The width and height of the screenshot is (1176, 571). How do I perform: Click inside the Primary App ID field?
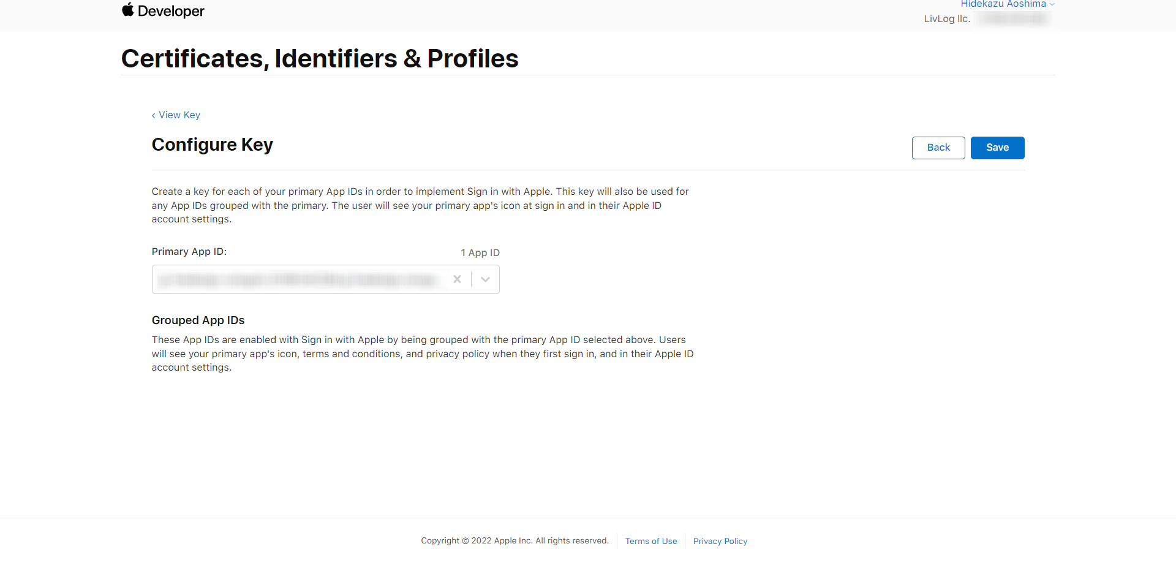point(300,279)
